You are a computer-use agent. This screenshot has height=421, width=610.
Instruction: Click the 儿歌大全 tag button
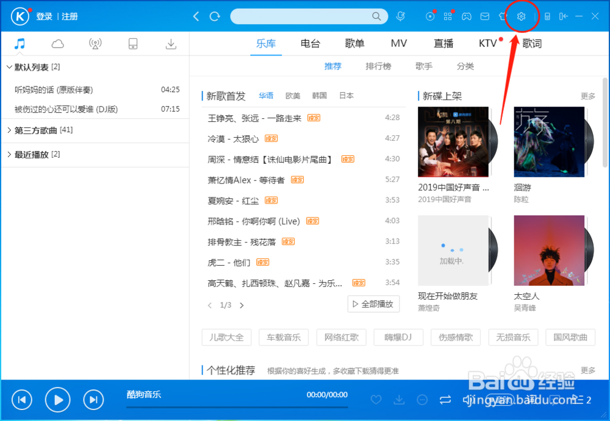226,338
